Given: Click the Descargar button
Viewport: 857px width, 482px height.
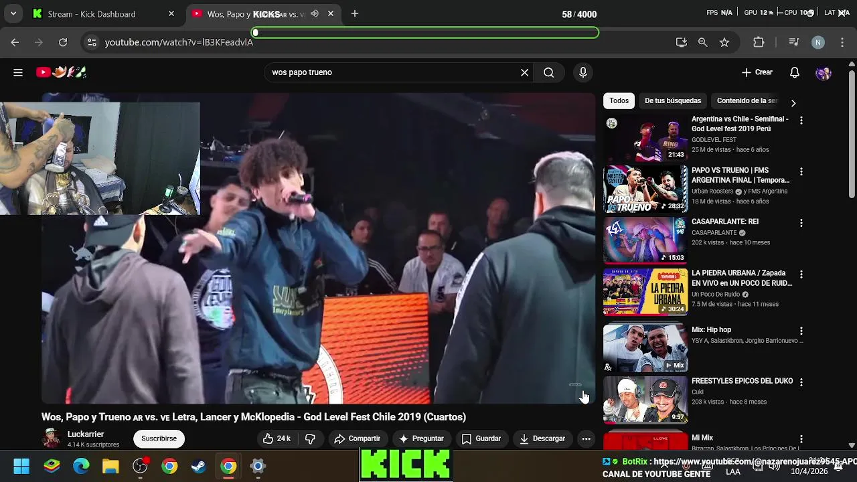Looking at the screenshot, I should [542, 438].
